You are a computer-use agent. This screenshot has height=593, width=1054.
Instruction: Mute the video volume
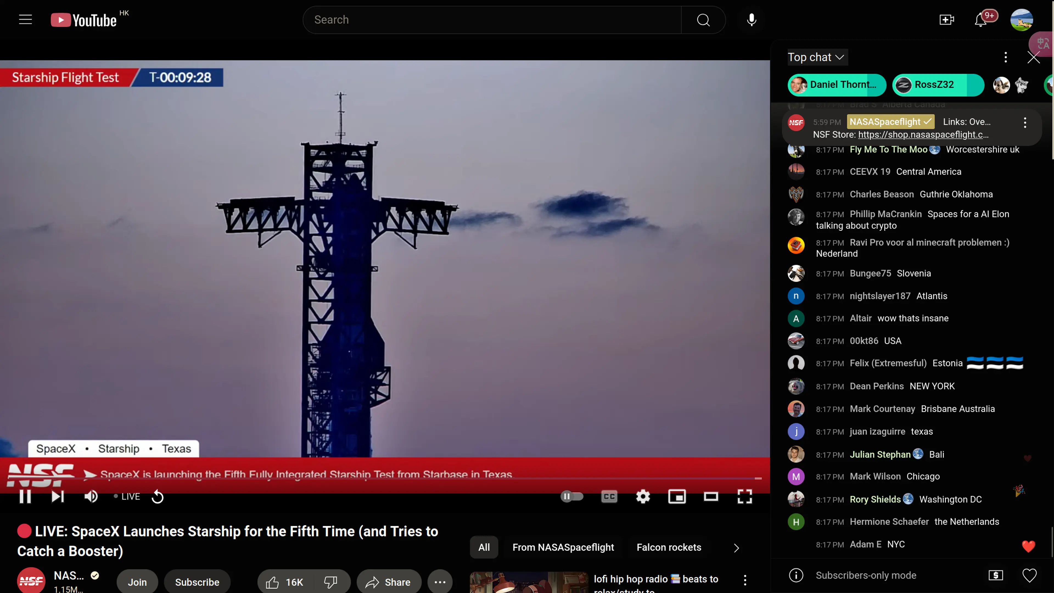pos(91,496)
